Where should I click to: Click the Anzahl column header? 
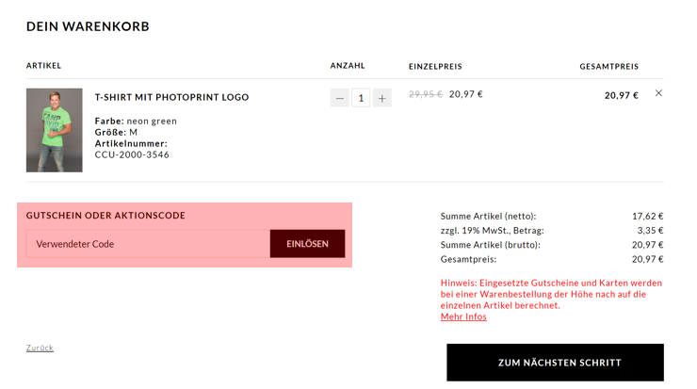tap(348, 66)
